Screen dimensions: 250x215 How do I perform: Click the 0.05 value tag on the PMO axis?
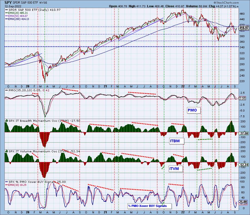(242, 98)
